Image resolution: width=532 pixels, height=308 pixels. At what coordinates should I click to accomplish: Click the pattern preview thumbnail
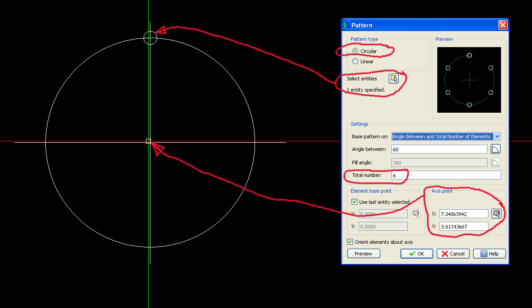469,80
